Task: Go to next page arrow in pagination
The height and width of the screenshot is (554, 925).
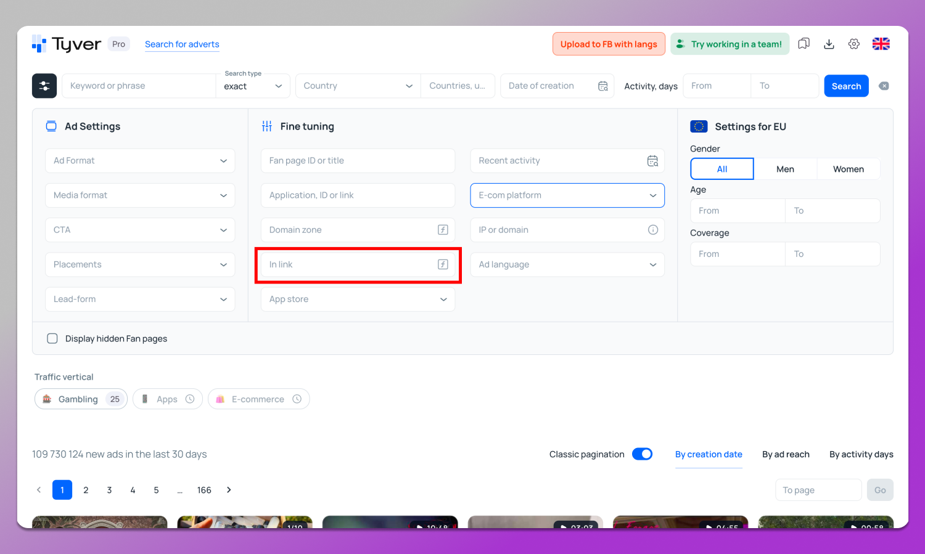Action: coord(229,490)
